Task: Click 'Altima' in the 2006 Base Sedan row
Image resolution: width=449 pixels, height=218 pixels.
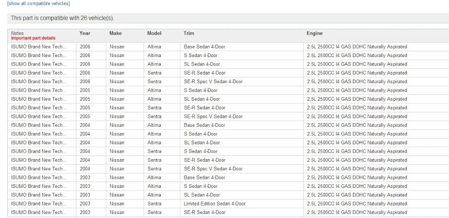Action: point(154,47)
